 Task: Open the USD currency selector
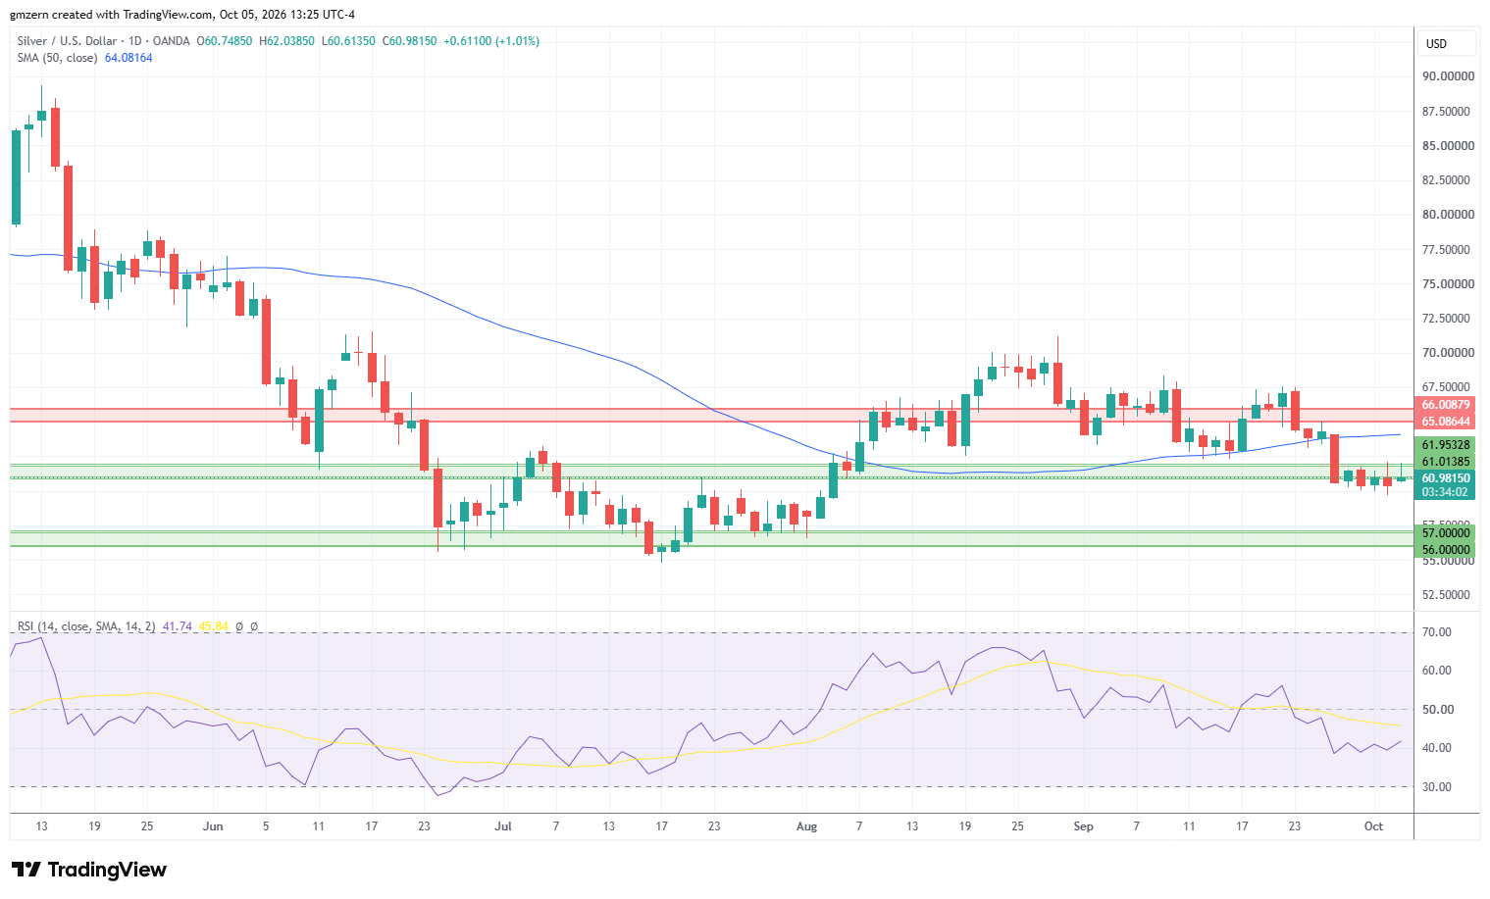(1446, 43)
